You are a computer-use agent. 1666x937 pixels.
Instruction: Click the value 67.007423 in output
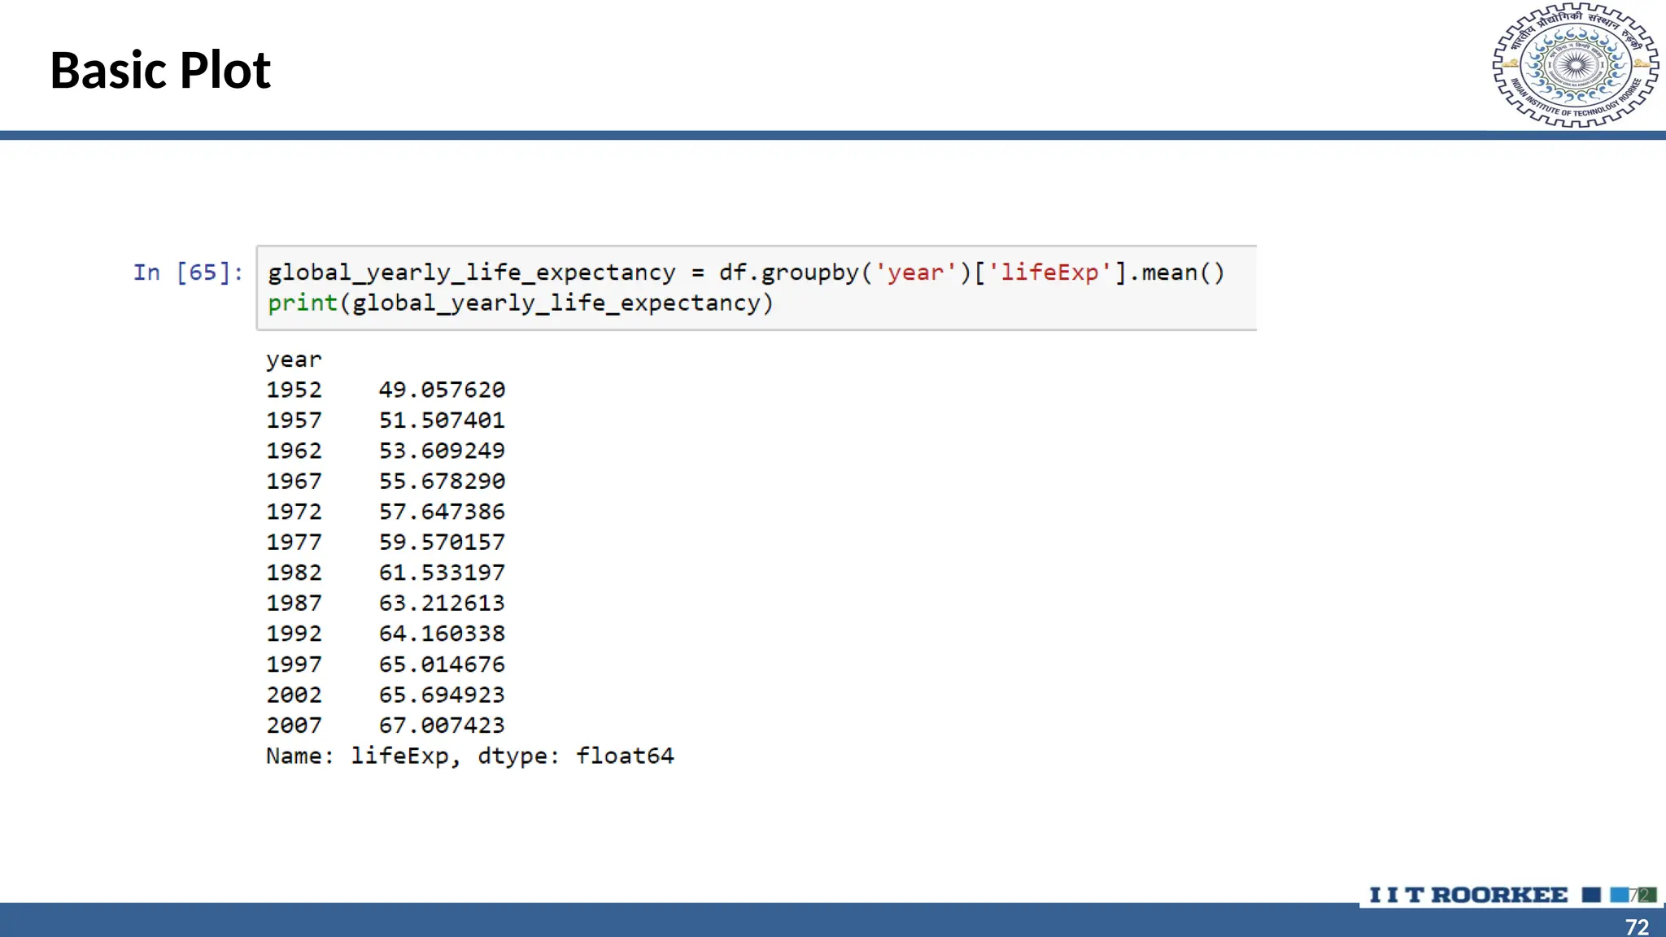pos(442,725)
